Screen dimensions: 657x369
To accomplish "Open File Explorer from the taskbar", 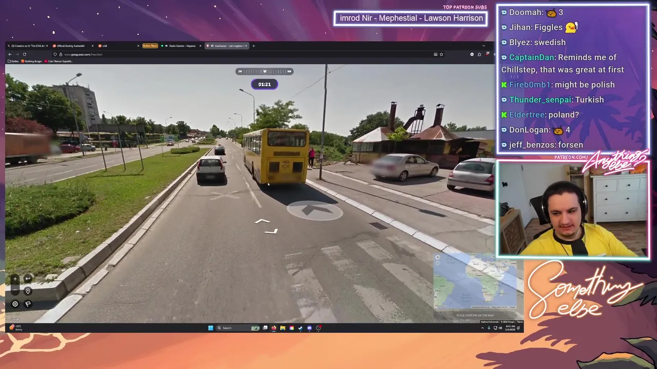I will tap(282, 328).
